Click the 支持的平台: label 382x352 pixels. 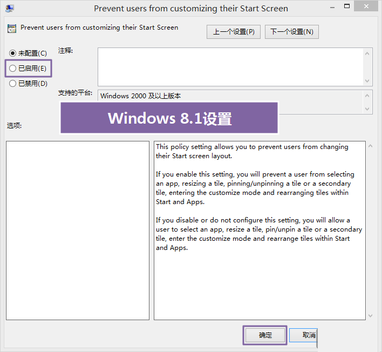pyautogui.click(x=75, y=93)
